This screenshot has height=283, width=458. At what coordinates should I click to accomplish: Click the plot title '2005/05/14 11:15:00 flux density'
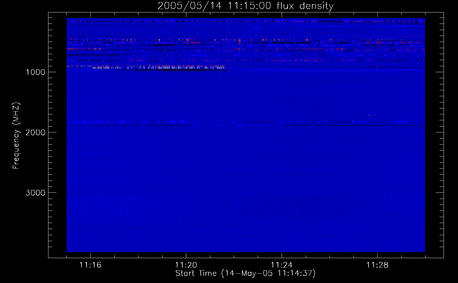(245, 6)
